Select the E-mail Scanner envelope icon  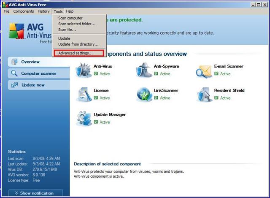[x=204, y=70]
